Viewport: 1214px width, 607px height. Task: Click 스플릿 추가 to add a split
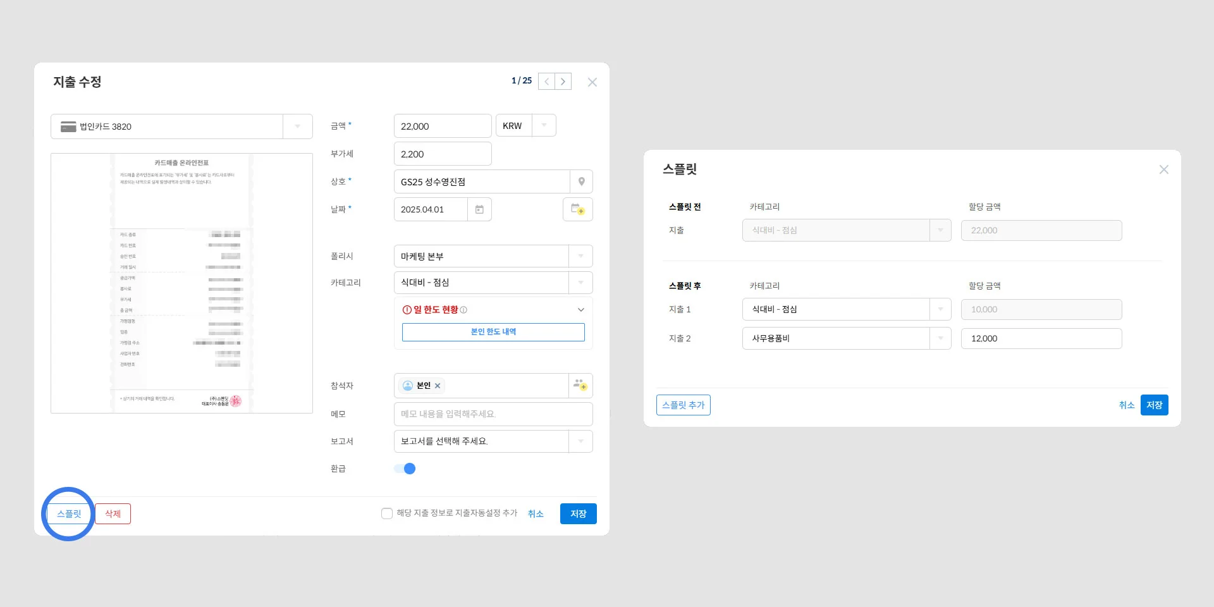(x=683, y=405)
